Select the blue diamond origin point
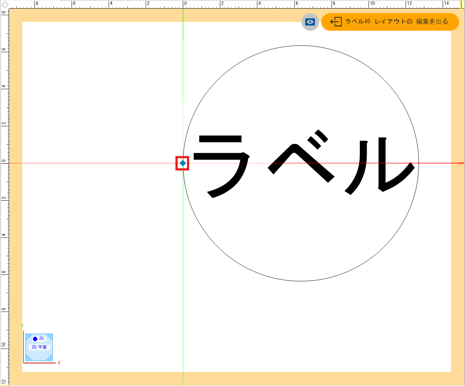Image resolution: width=465 pixels, height=386 pixels. (183, 163)
